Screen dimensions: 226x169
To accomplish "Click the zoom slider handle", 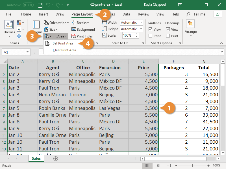I will point(192,166).
